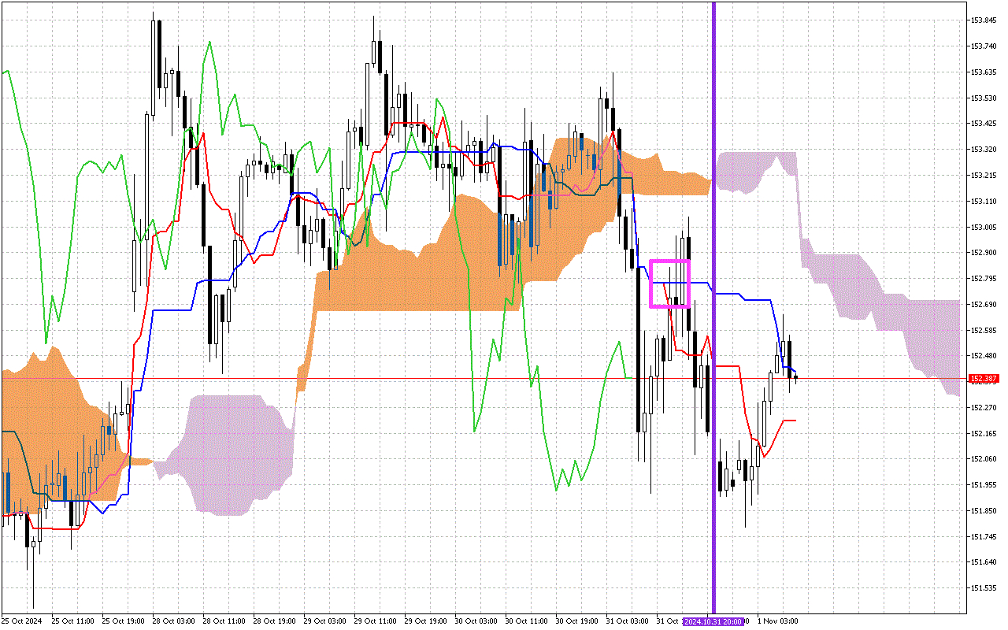Click the 152.690 price scale label
The height and width of the screenshot is (630, 1008).
pos(984,305)
